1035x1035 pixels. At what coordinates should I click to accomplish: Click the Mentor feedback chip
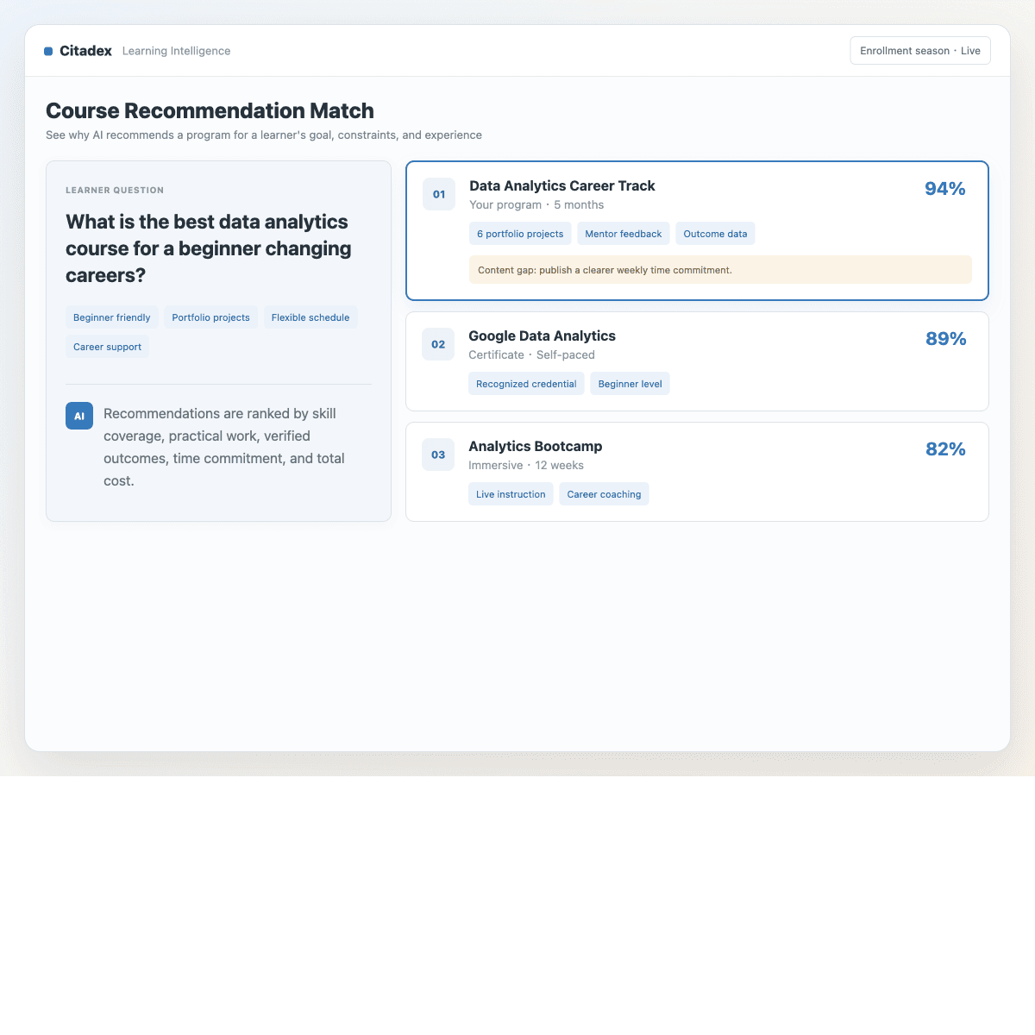coord(624,234)
